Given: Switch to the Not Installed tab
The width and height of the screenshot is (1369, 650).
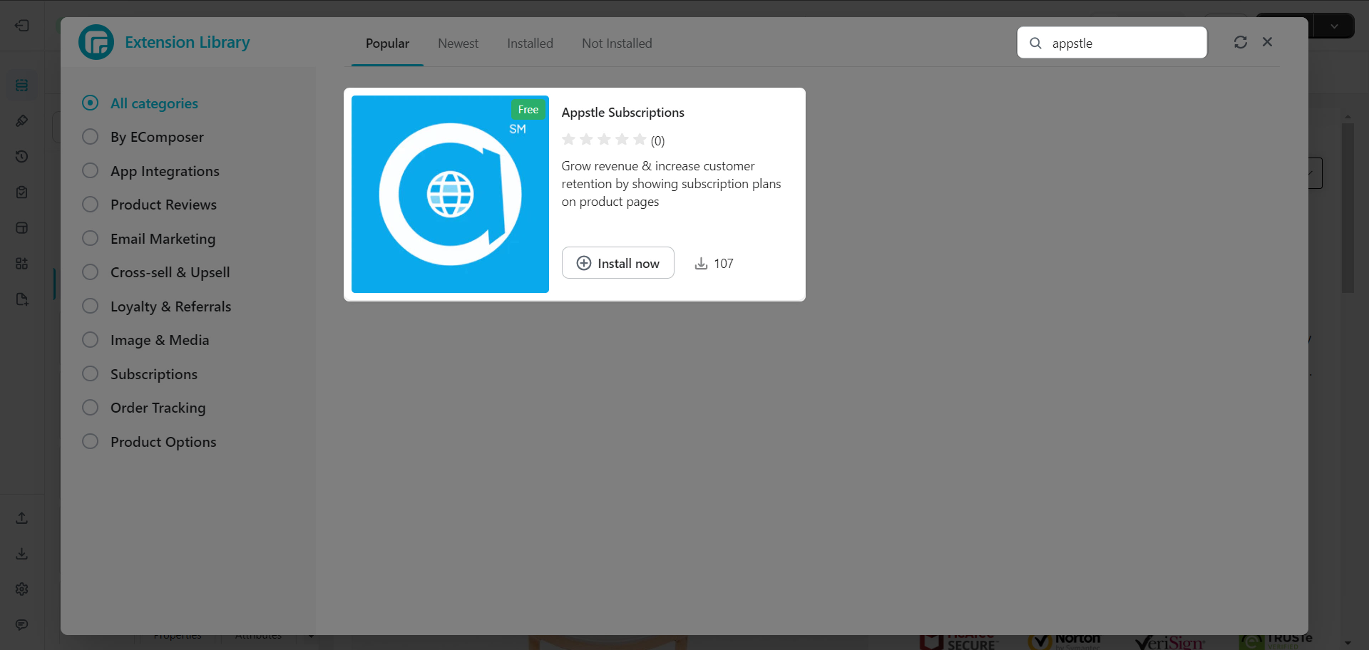Looking at the screenshot, I should click(x=617, y=43).
